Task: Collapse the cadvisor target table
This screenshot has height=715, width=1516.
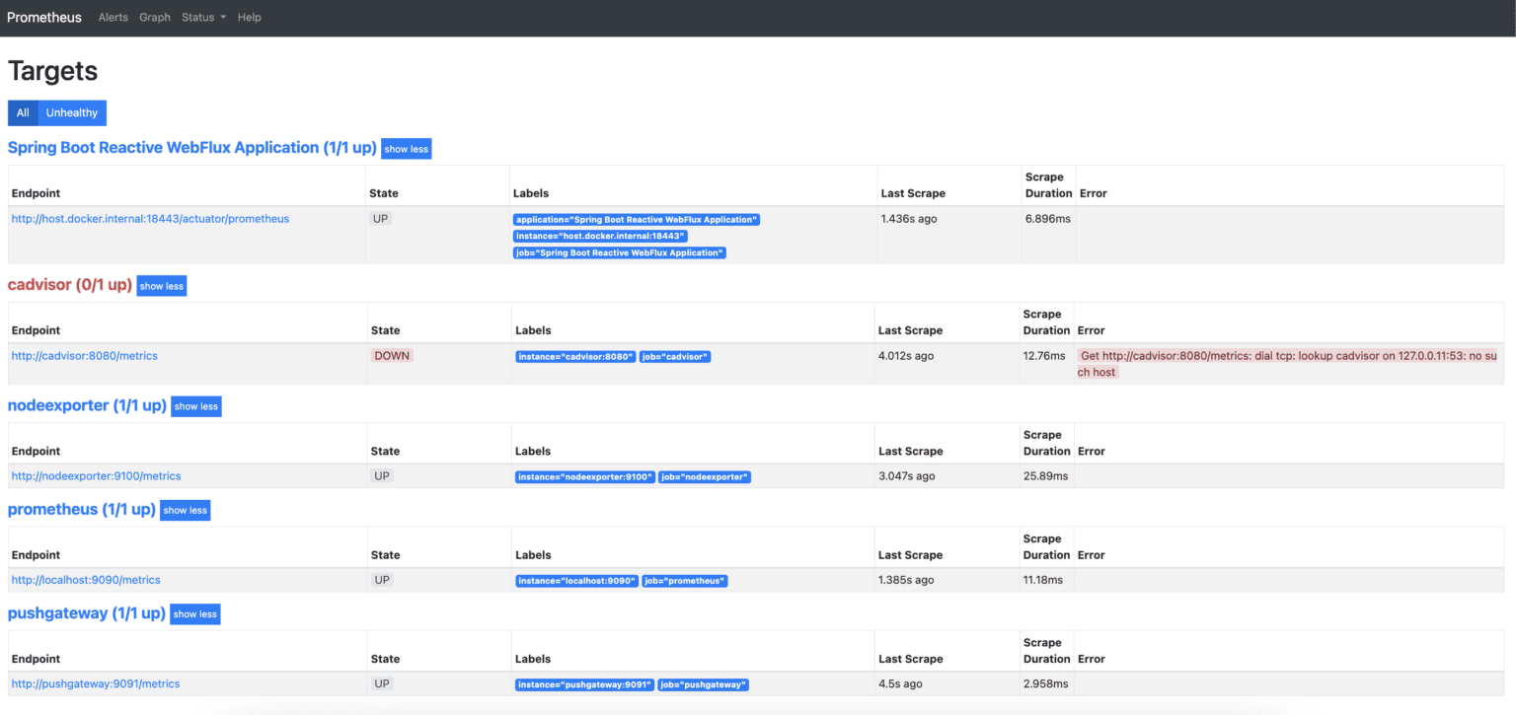Action: [161, 286]
